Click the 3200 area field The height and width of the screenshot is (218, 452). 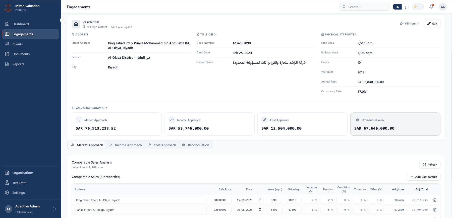[274, 200]
